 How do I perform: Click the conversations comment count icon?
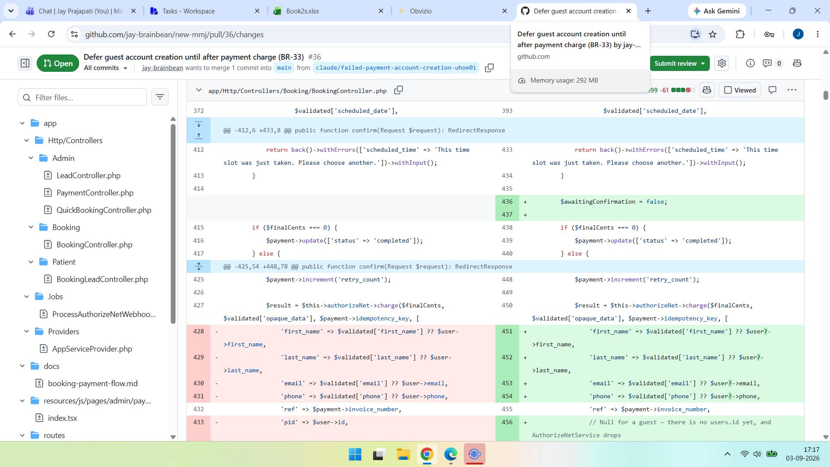pos(773,64)
